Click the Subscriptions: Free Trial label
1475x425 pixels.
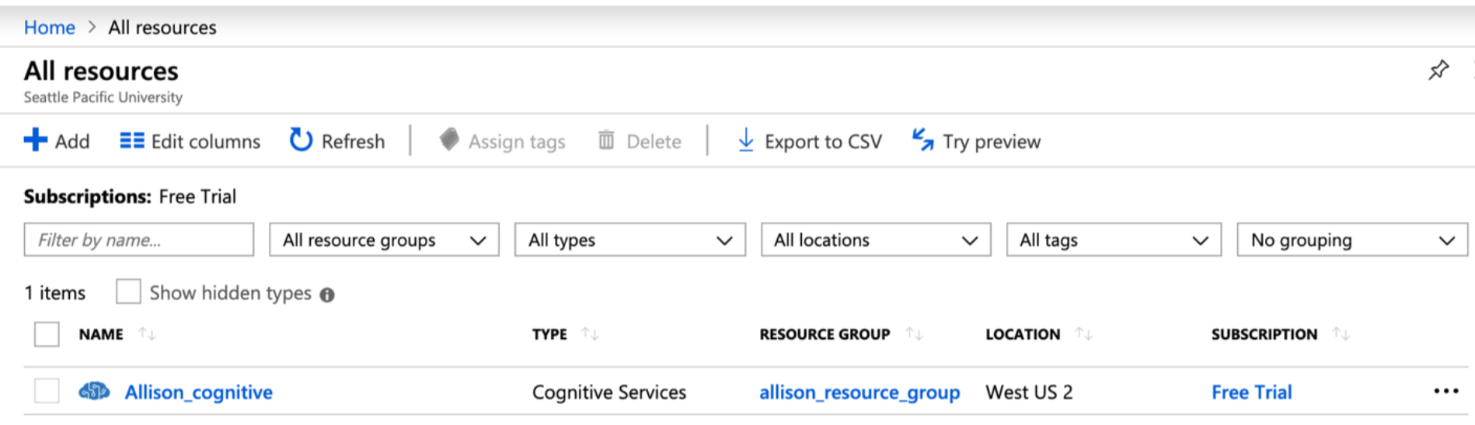130,196
